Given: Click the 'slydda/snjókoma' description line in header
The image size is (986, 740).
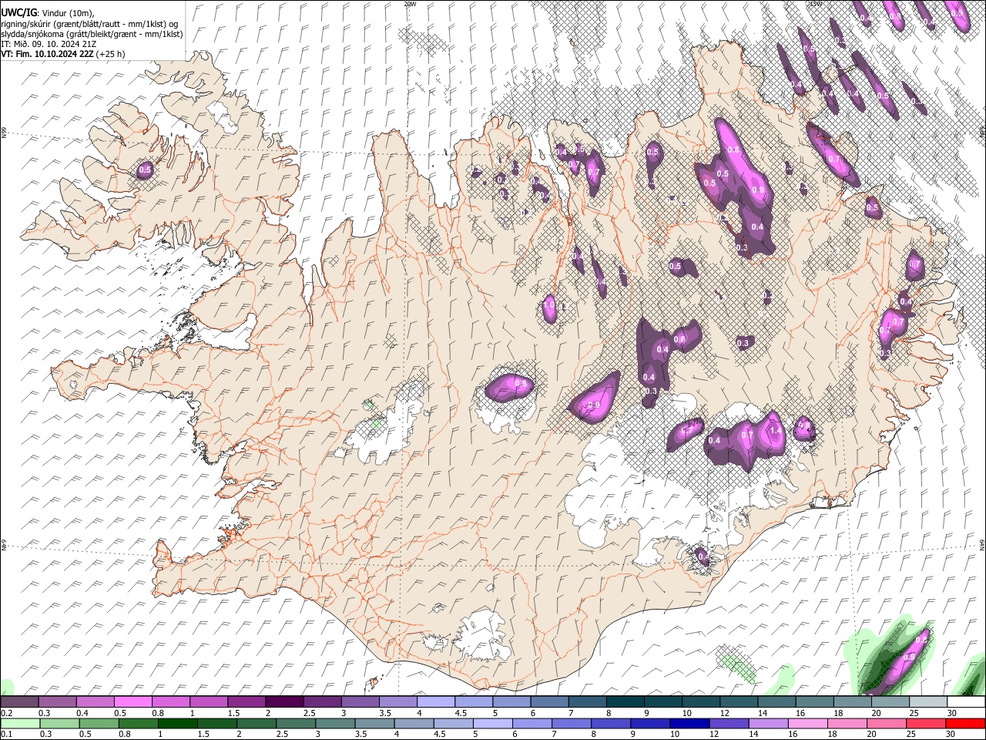Looking at the screenshot, I should point(92,34).
